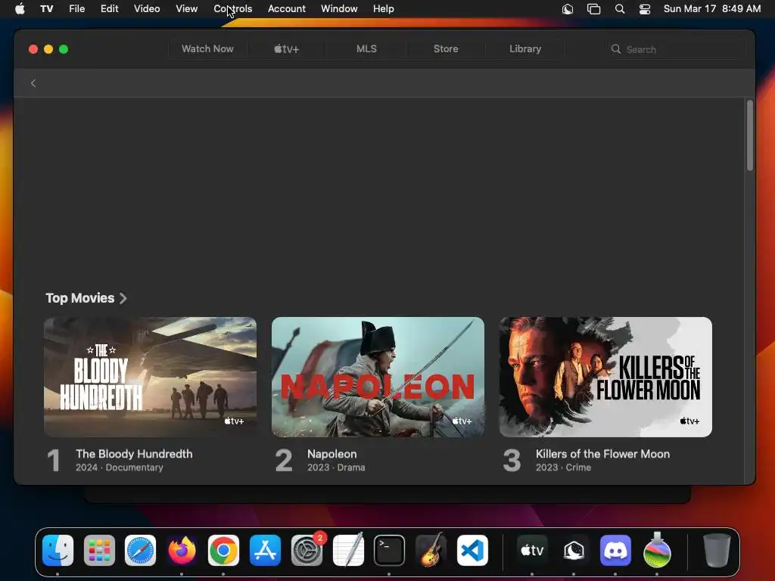
Task: Launch GarageBand from the Dock
Action: pos(431,550)
